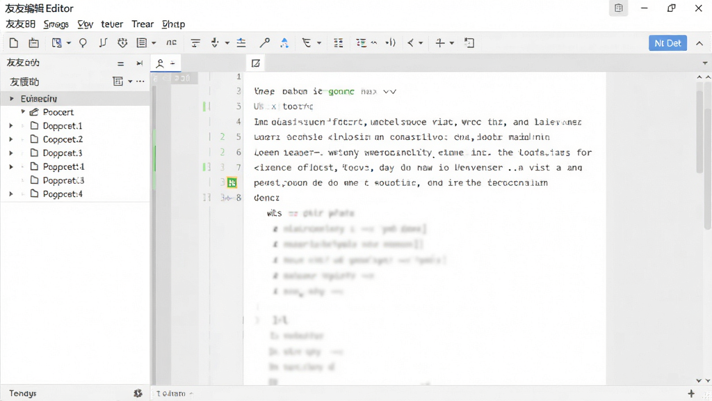Click the layout icon in the title bar
The image size is (712, 401).
point(618,8)
